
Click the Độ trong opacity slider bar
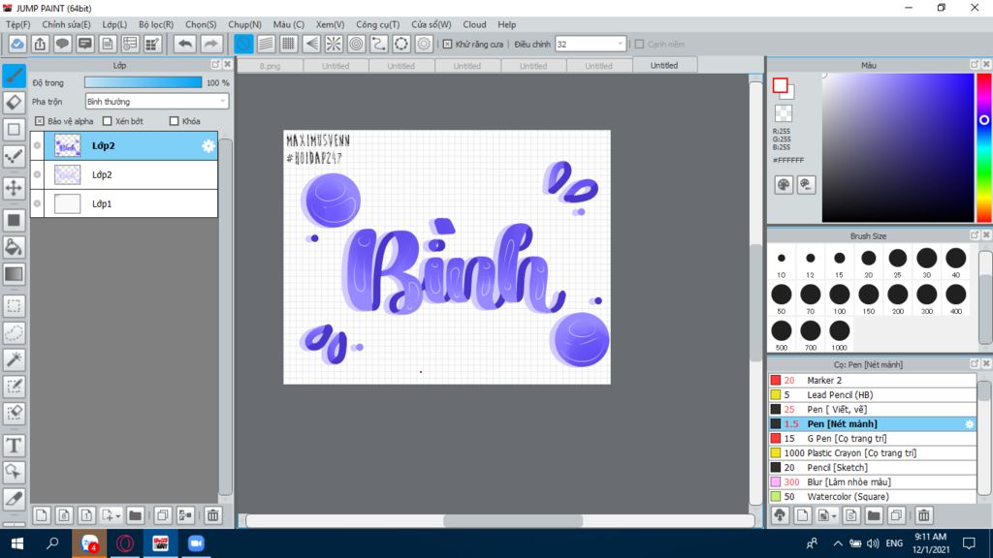[x=144, y=82]
